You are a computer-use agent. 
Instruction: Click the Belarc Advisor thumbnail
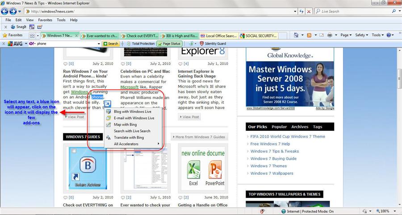88,168
